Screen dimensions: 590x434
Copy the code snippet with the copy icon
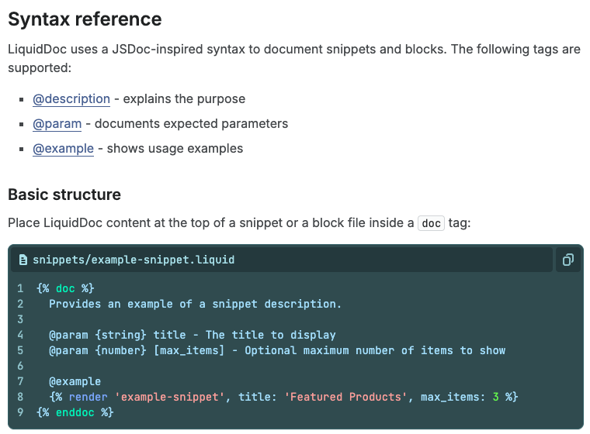pos(567,260)
